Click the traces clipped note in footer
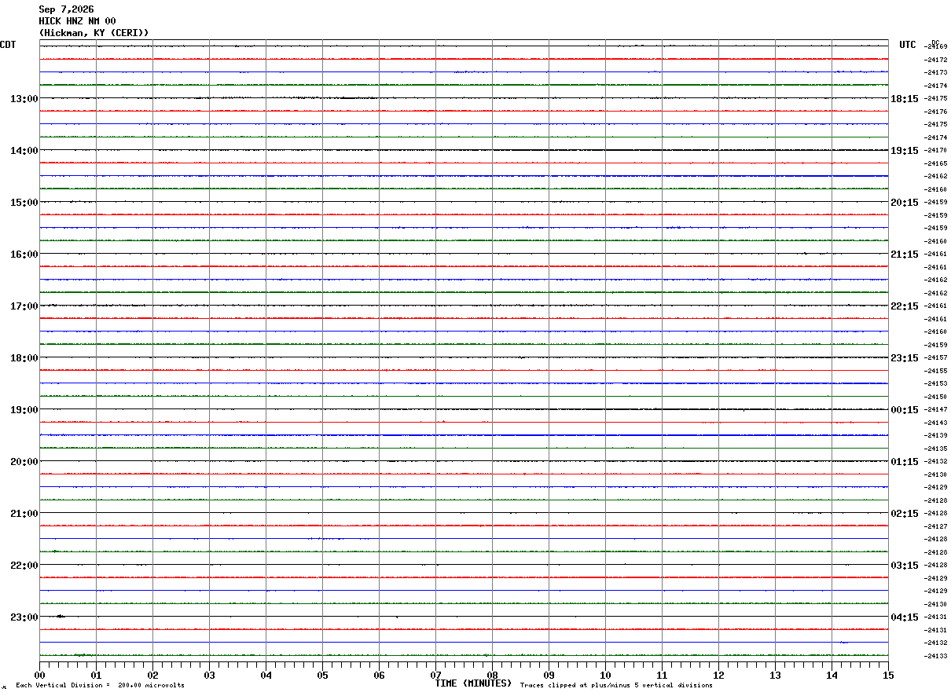 point(616,686)
